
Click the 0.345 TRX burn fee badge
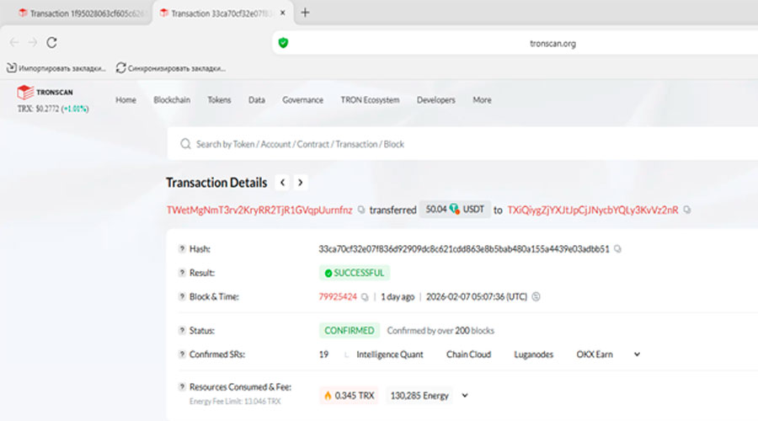pyautogui.click(x=349, y=396)
